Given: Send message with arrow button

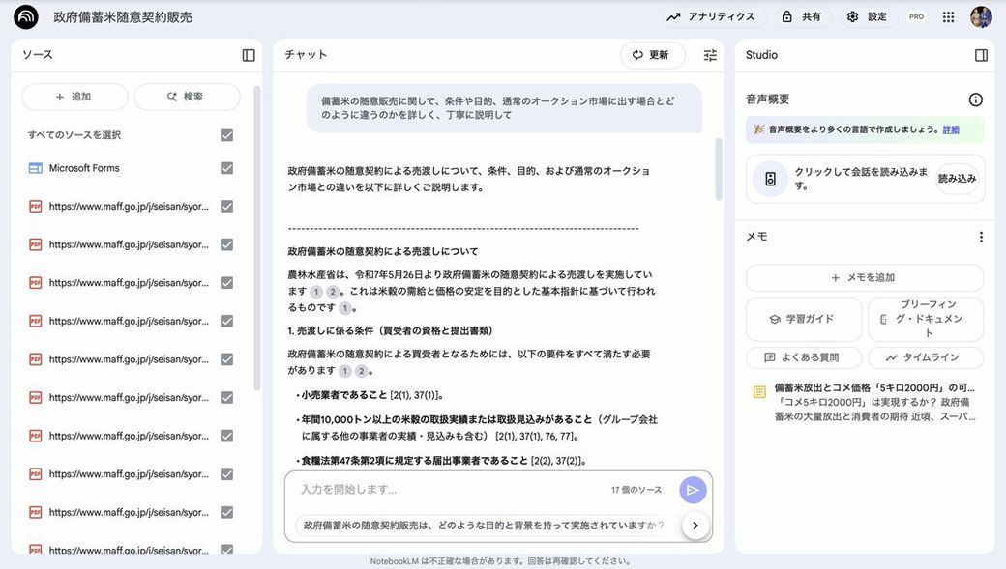Looking at the screenshot, I should (693, 490).
